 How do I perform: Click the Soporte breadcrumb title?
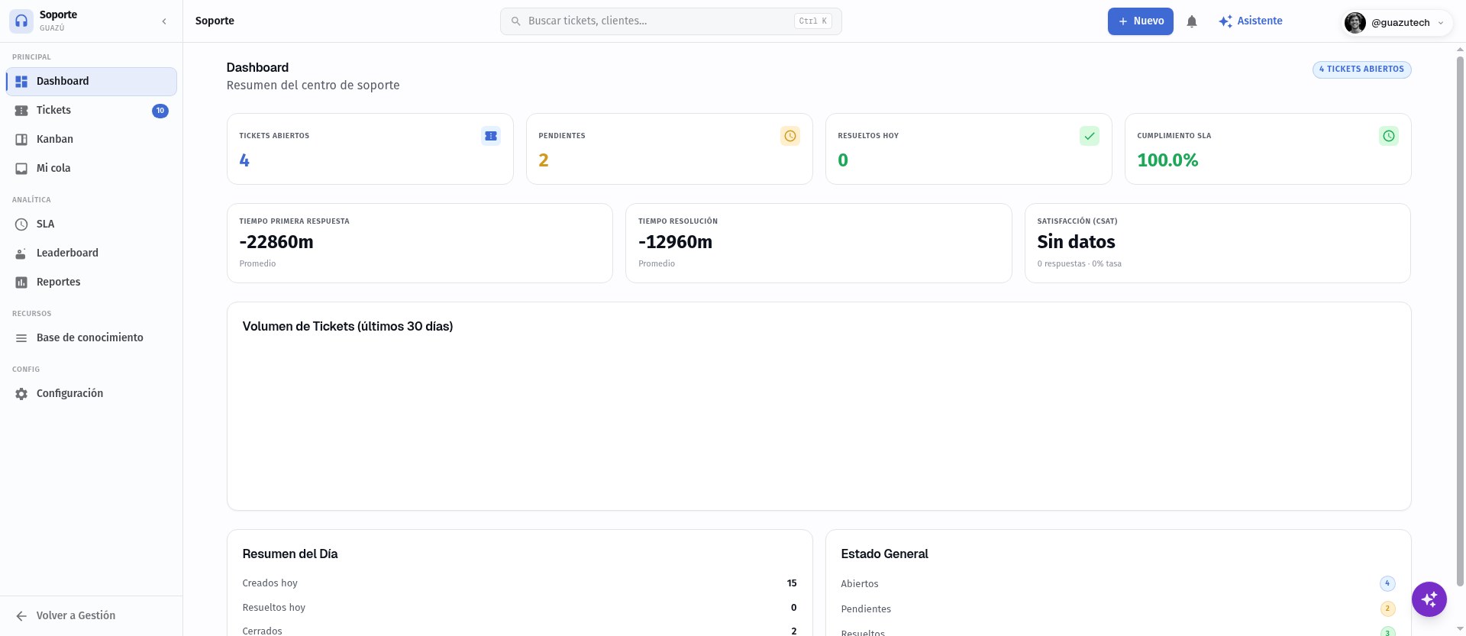tap(215, 21)
